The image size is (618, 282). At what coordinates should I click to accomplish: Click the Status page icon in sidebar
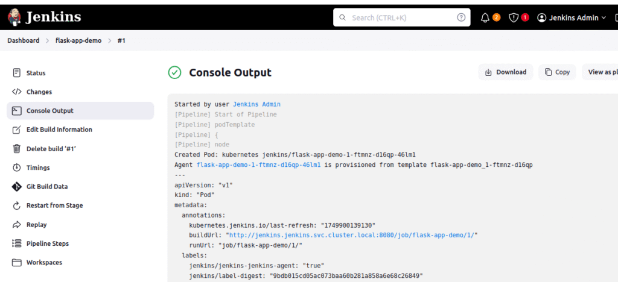[16, 73]
